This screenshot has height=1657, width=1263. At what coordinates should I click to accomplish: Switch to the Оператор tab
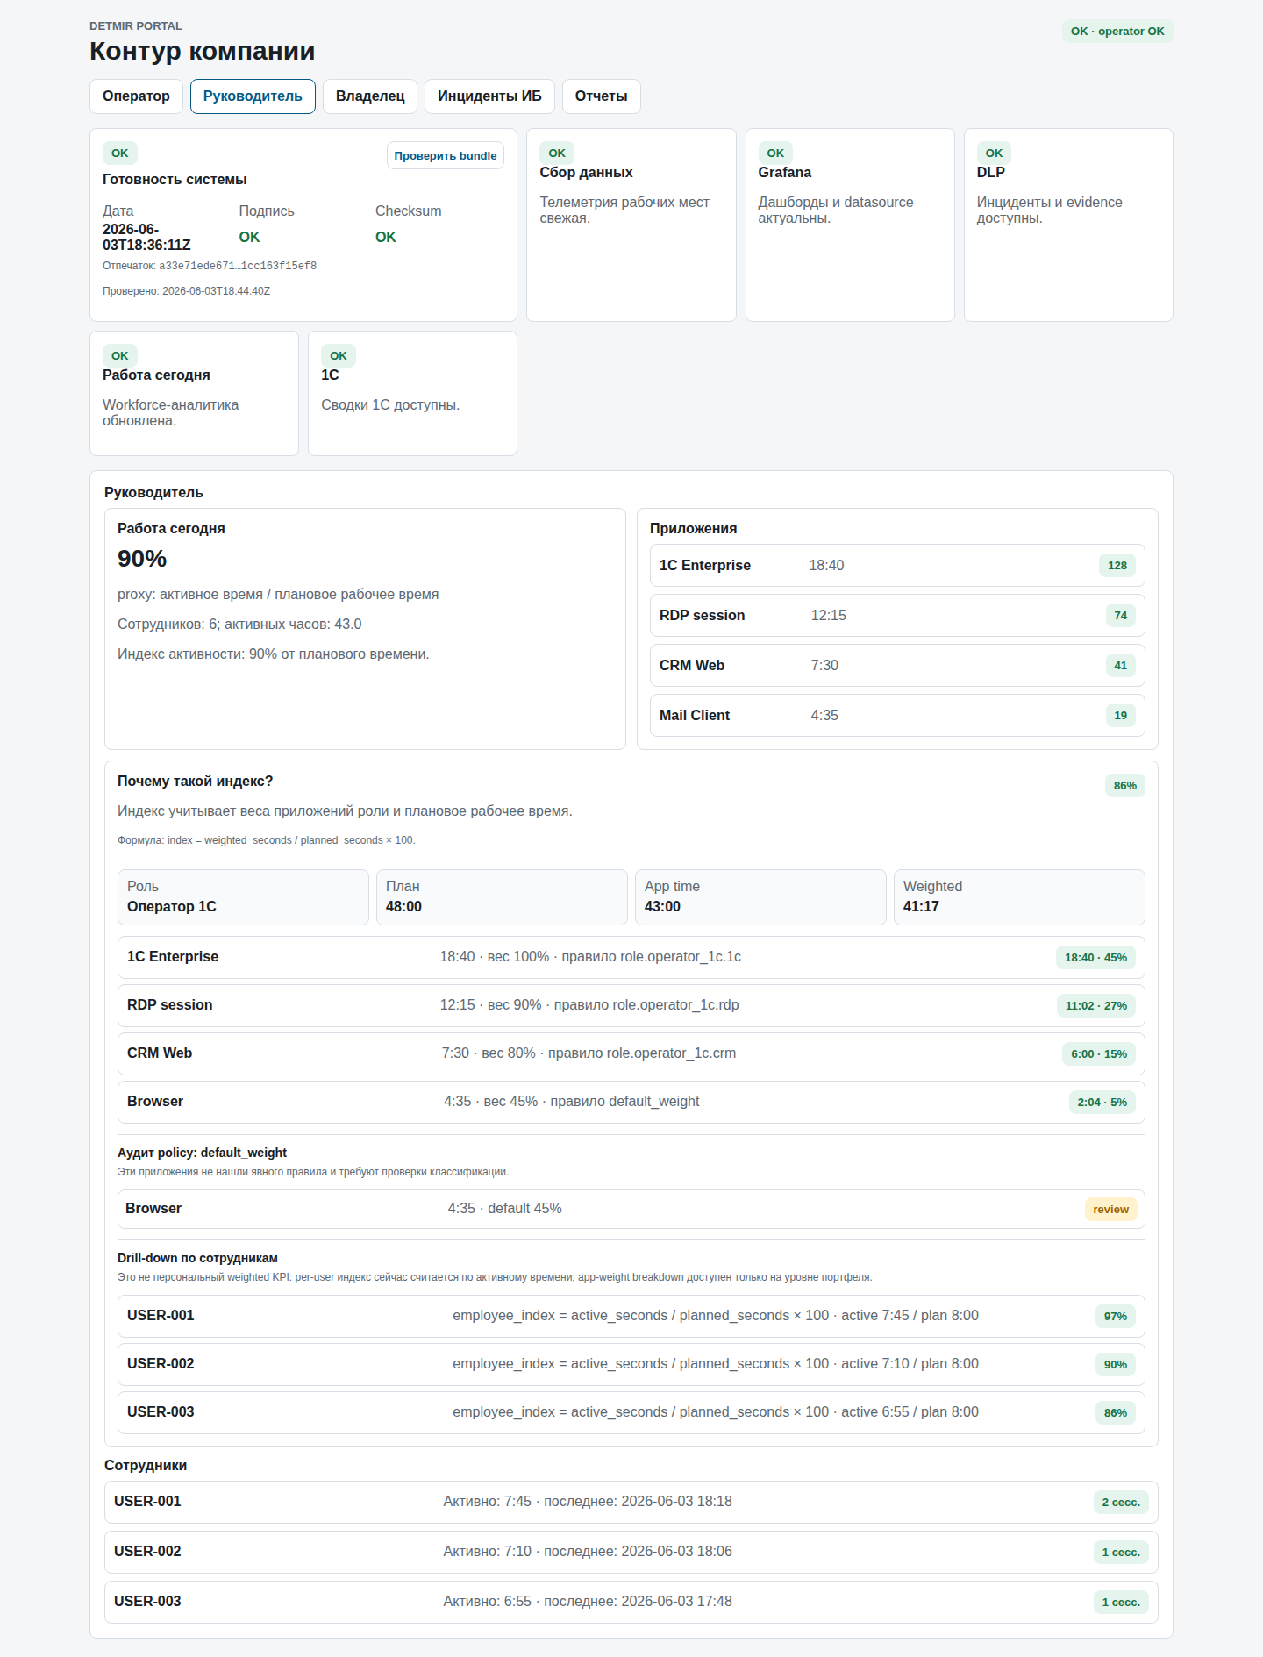tap(136, 96)
